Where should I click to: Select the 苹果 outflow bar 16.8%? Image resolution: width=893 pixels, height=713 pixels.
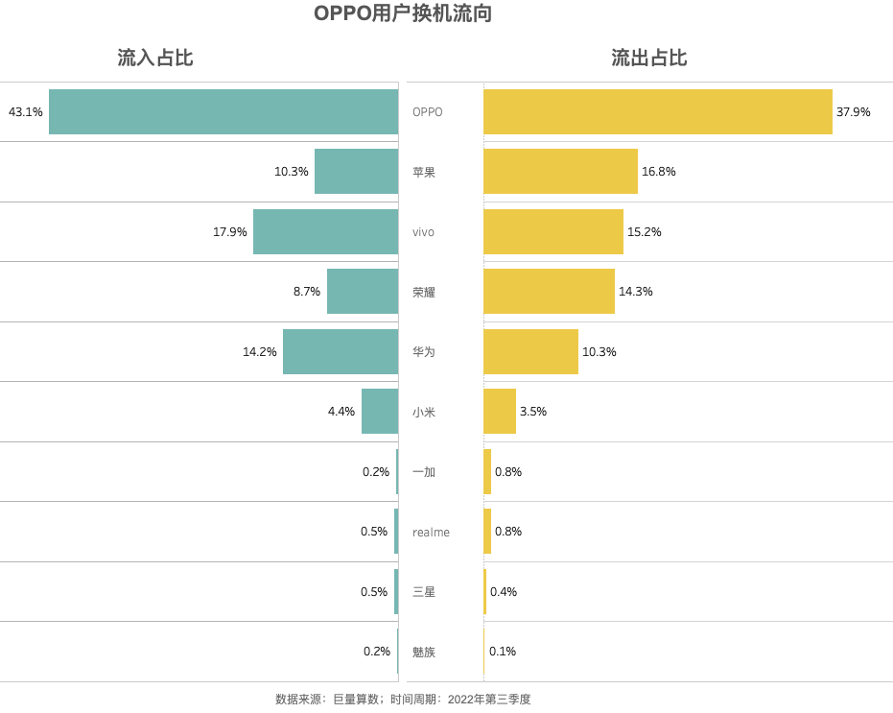[560, 172]
